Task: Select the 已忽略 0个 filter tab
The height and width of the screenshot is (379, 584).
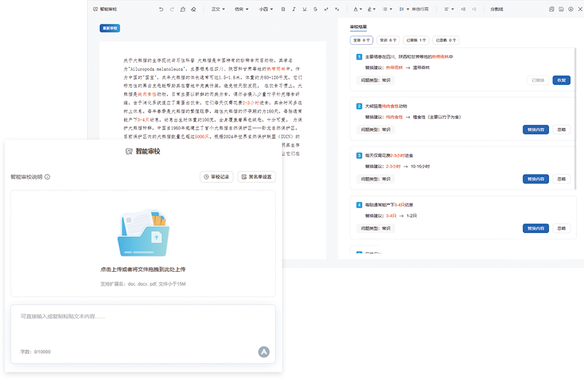Action: (446, 40)
